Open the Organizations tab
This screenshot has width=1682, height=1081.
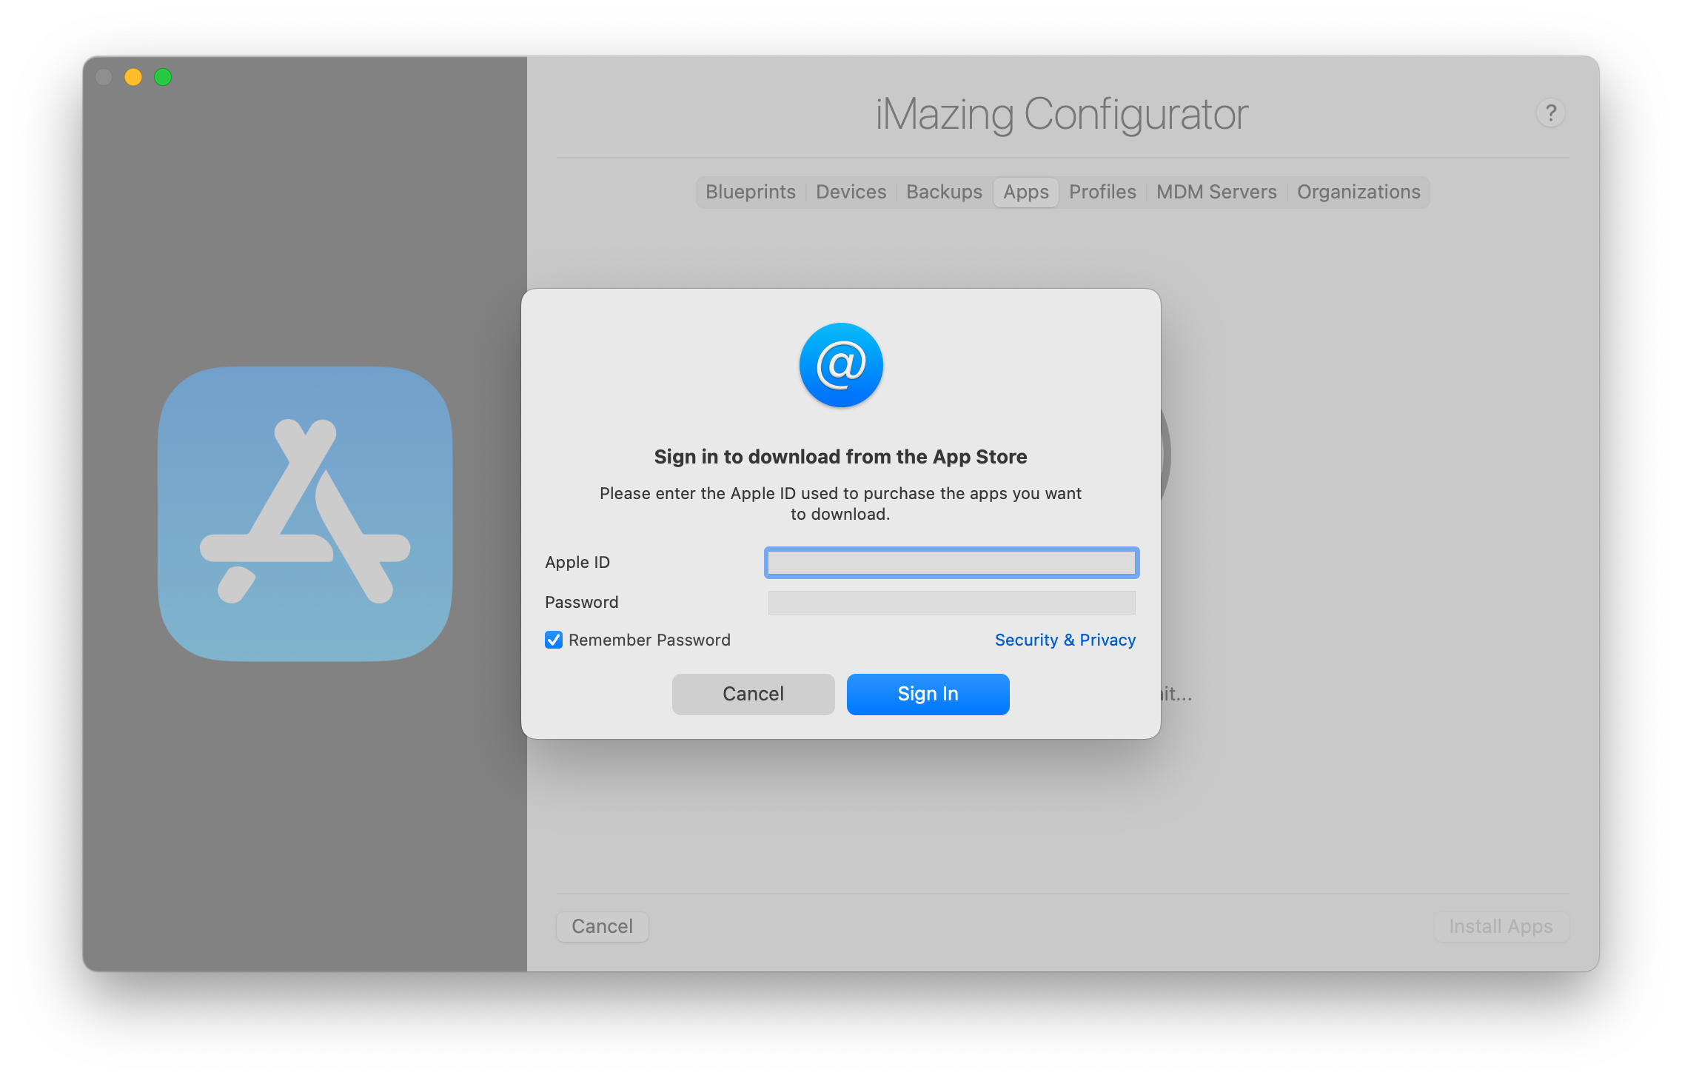(x=1358, y=192)
